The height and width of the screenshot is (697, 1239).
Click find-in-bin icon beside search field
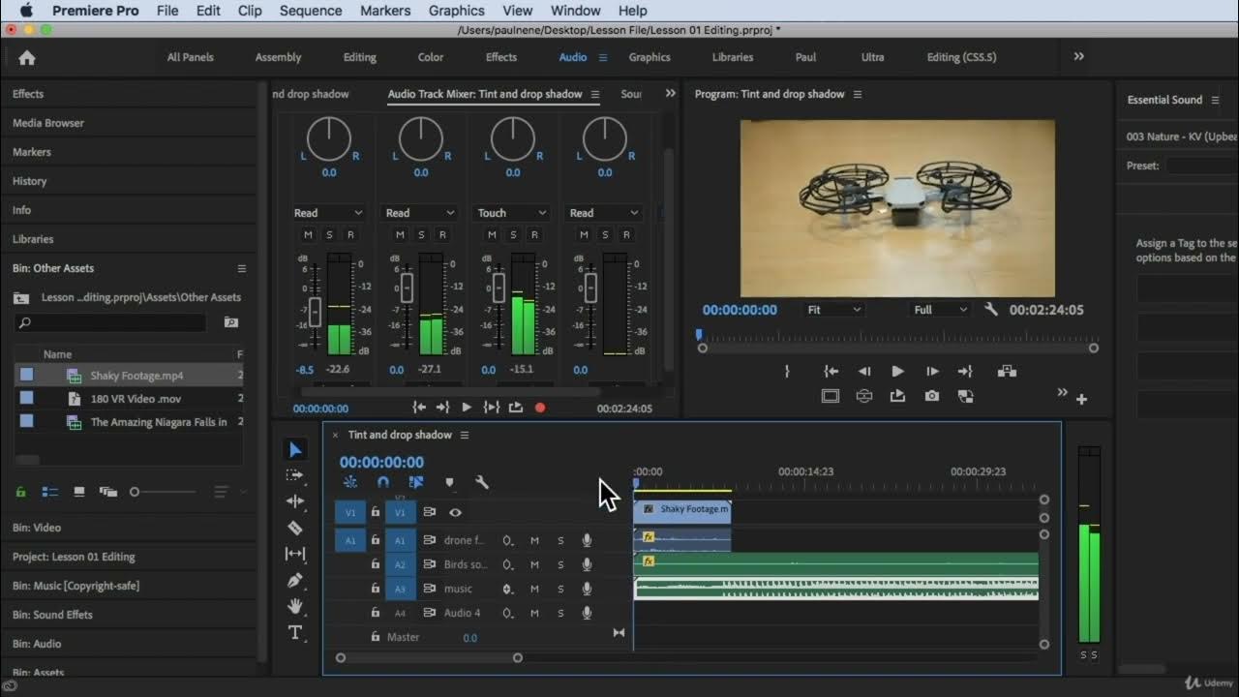(230, 322)
